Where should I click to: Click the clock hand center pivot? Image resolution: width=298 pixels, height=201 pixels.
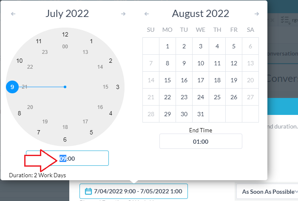pyautogui.click(x=65, y=87)
